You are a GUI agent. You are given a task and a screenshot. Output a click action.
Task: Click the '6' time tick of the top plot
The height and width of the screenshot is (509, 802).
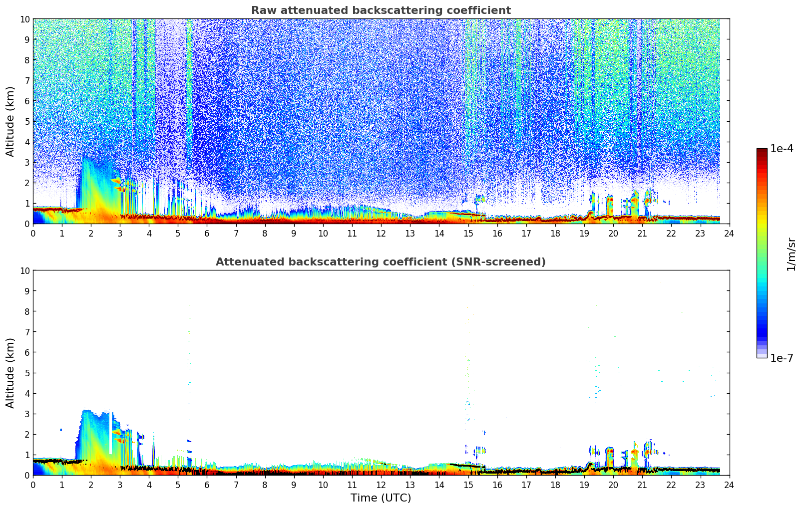pos(207,233)
